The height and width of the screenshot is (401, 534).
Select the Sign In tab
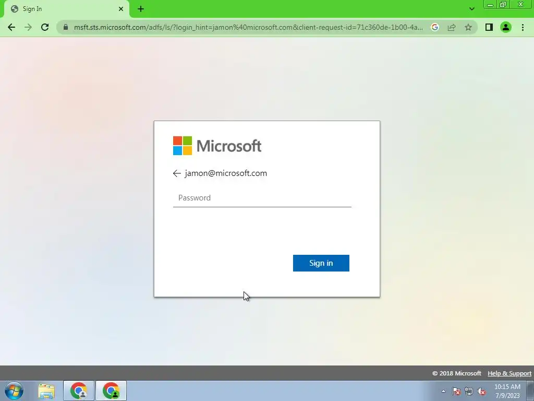(x=66, y=9)
